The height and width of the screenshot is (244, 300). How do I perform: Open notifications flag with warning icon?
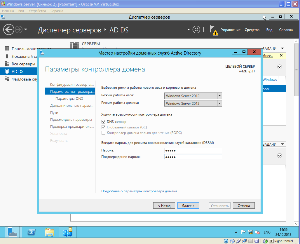click(214, 30)
